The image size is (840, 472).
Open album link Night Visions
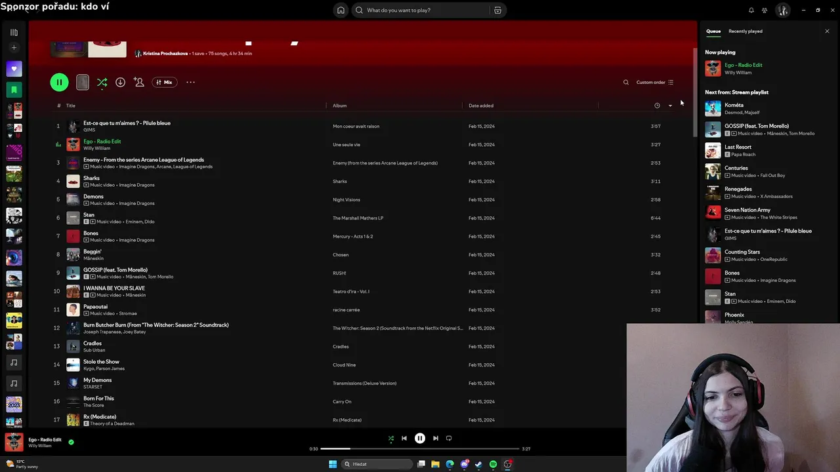pyautogui.click(x=346, y=199)
